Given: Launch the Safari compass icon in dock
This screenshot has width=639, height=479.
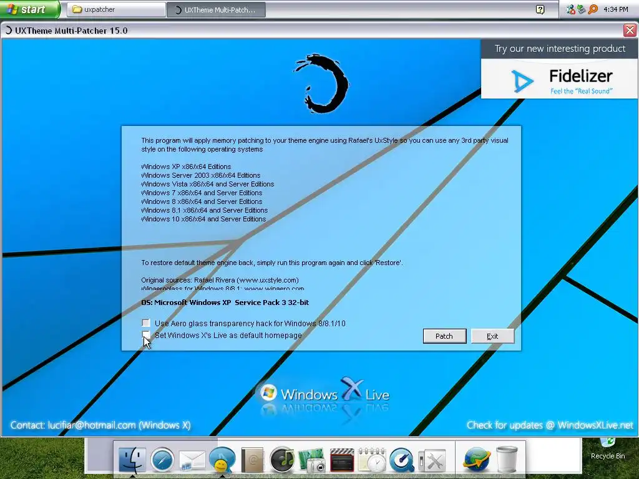Looking at the screenshot, I should (163, 460).
